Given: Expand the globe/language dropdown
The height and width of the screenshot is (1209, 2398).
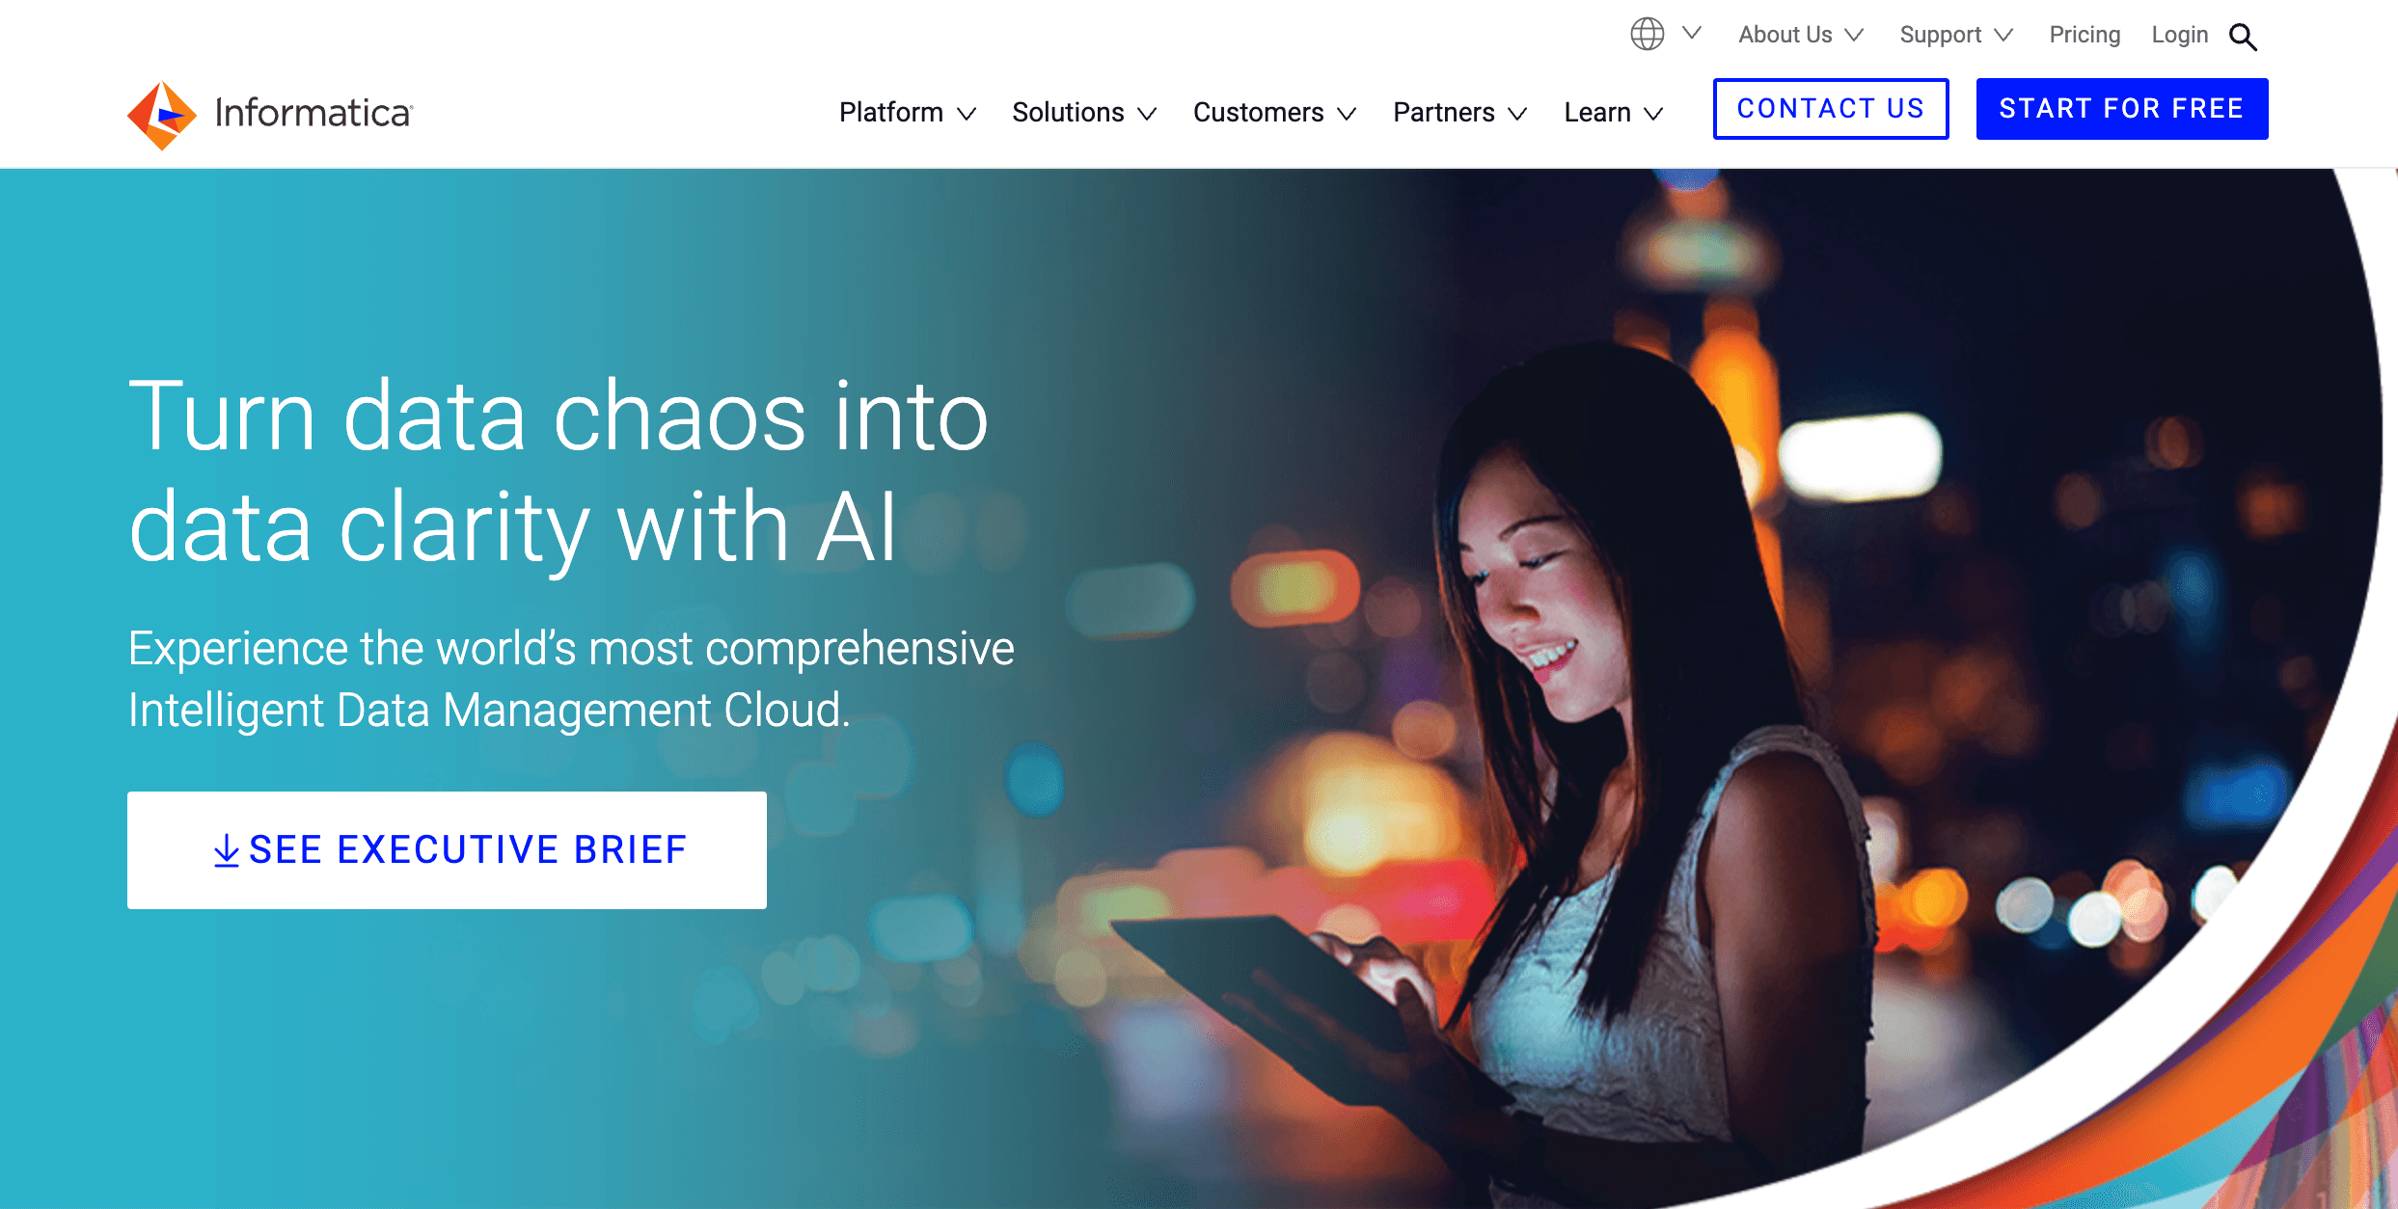Looking at the screenshot, I should (1664, 36).
